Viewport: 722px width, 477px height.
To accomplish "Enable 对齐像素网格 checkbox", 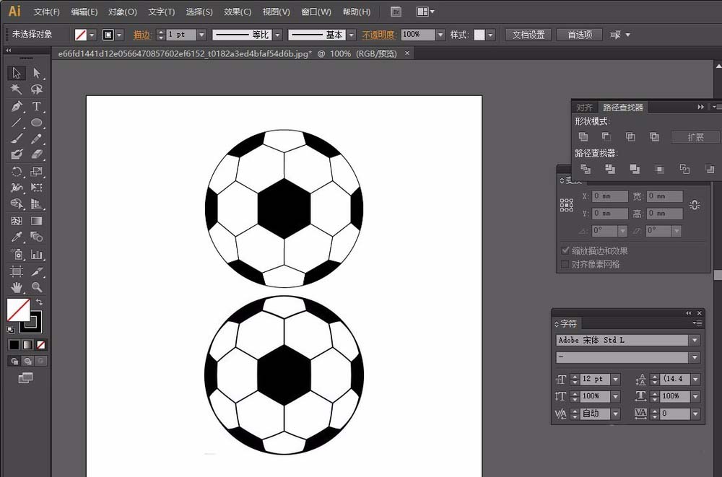I will [x=565, y=264].
